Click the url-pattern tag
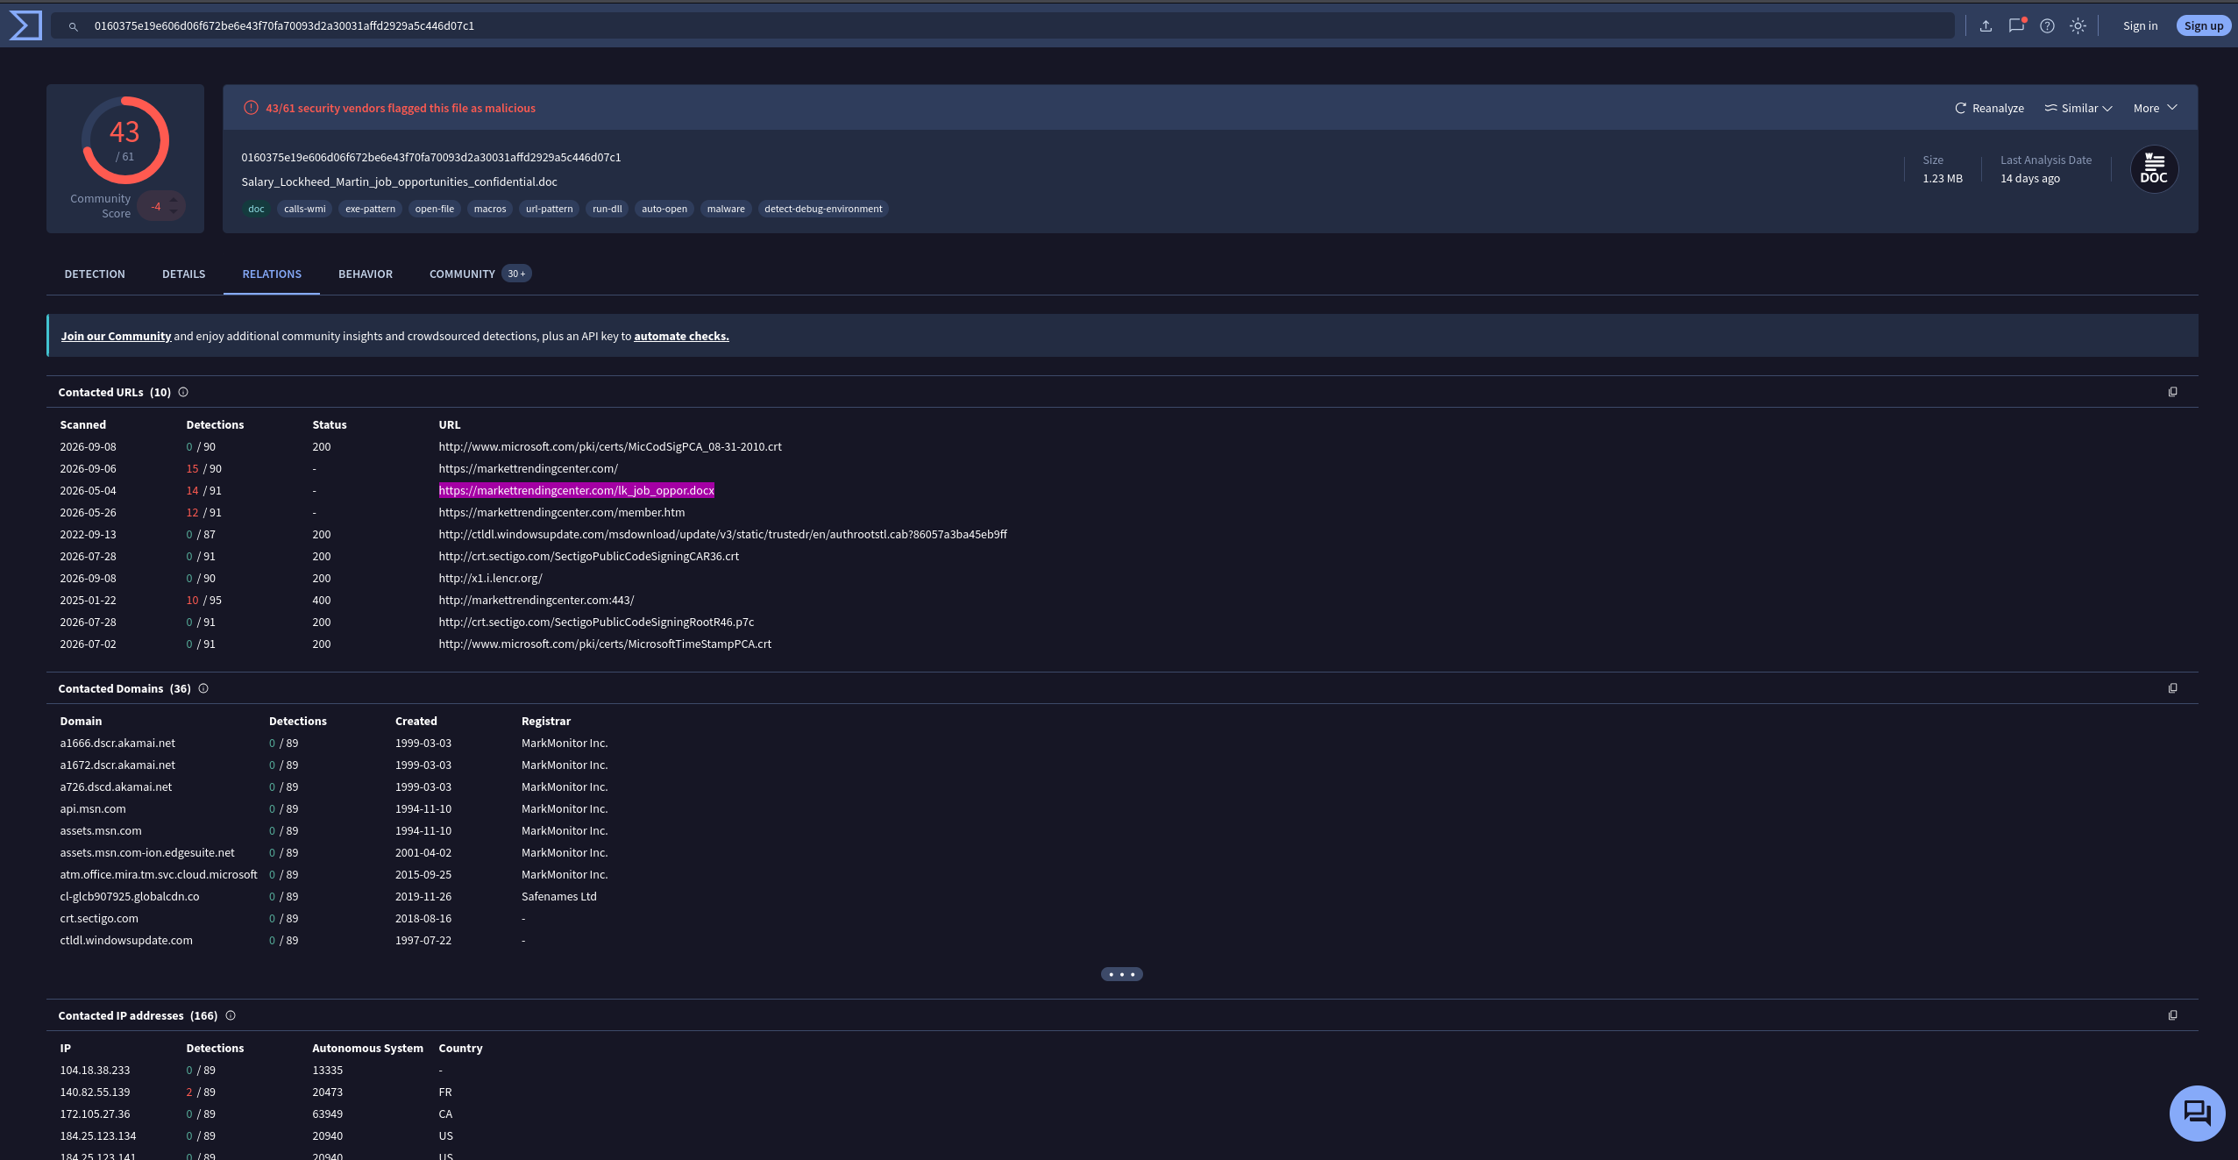 (x=549, y=209)
